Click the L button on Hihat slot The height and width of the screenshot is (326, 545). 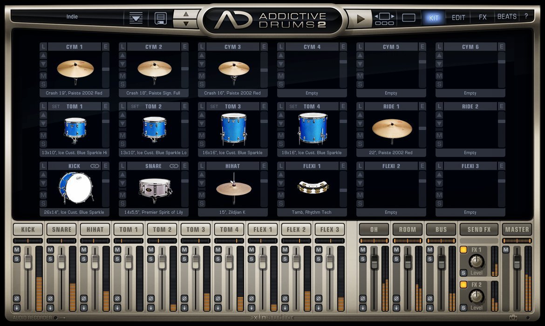click(x=202, y=166)
